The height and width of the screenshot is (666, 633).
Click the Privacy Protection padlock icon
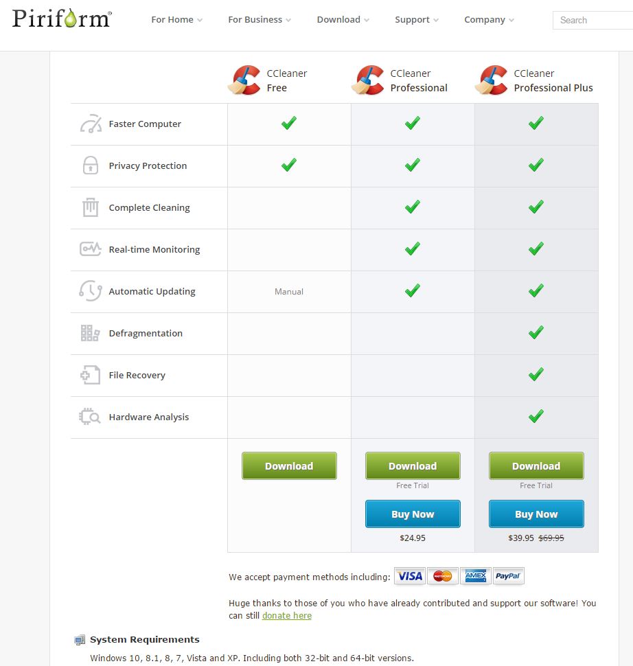point(91,165)
